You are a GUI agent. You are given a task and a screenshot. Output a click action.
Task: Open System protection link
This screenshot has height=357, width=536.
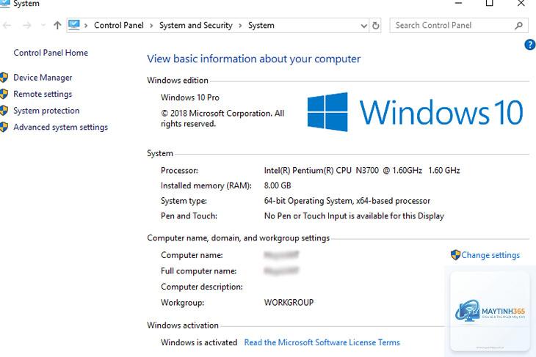point(46,111)
